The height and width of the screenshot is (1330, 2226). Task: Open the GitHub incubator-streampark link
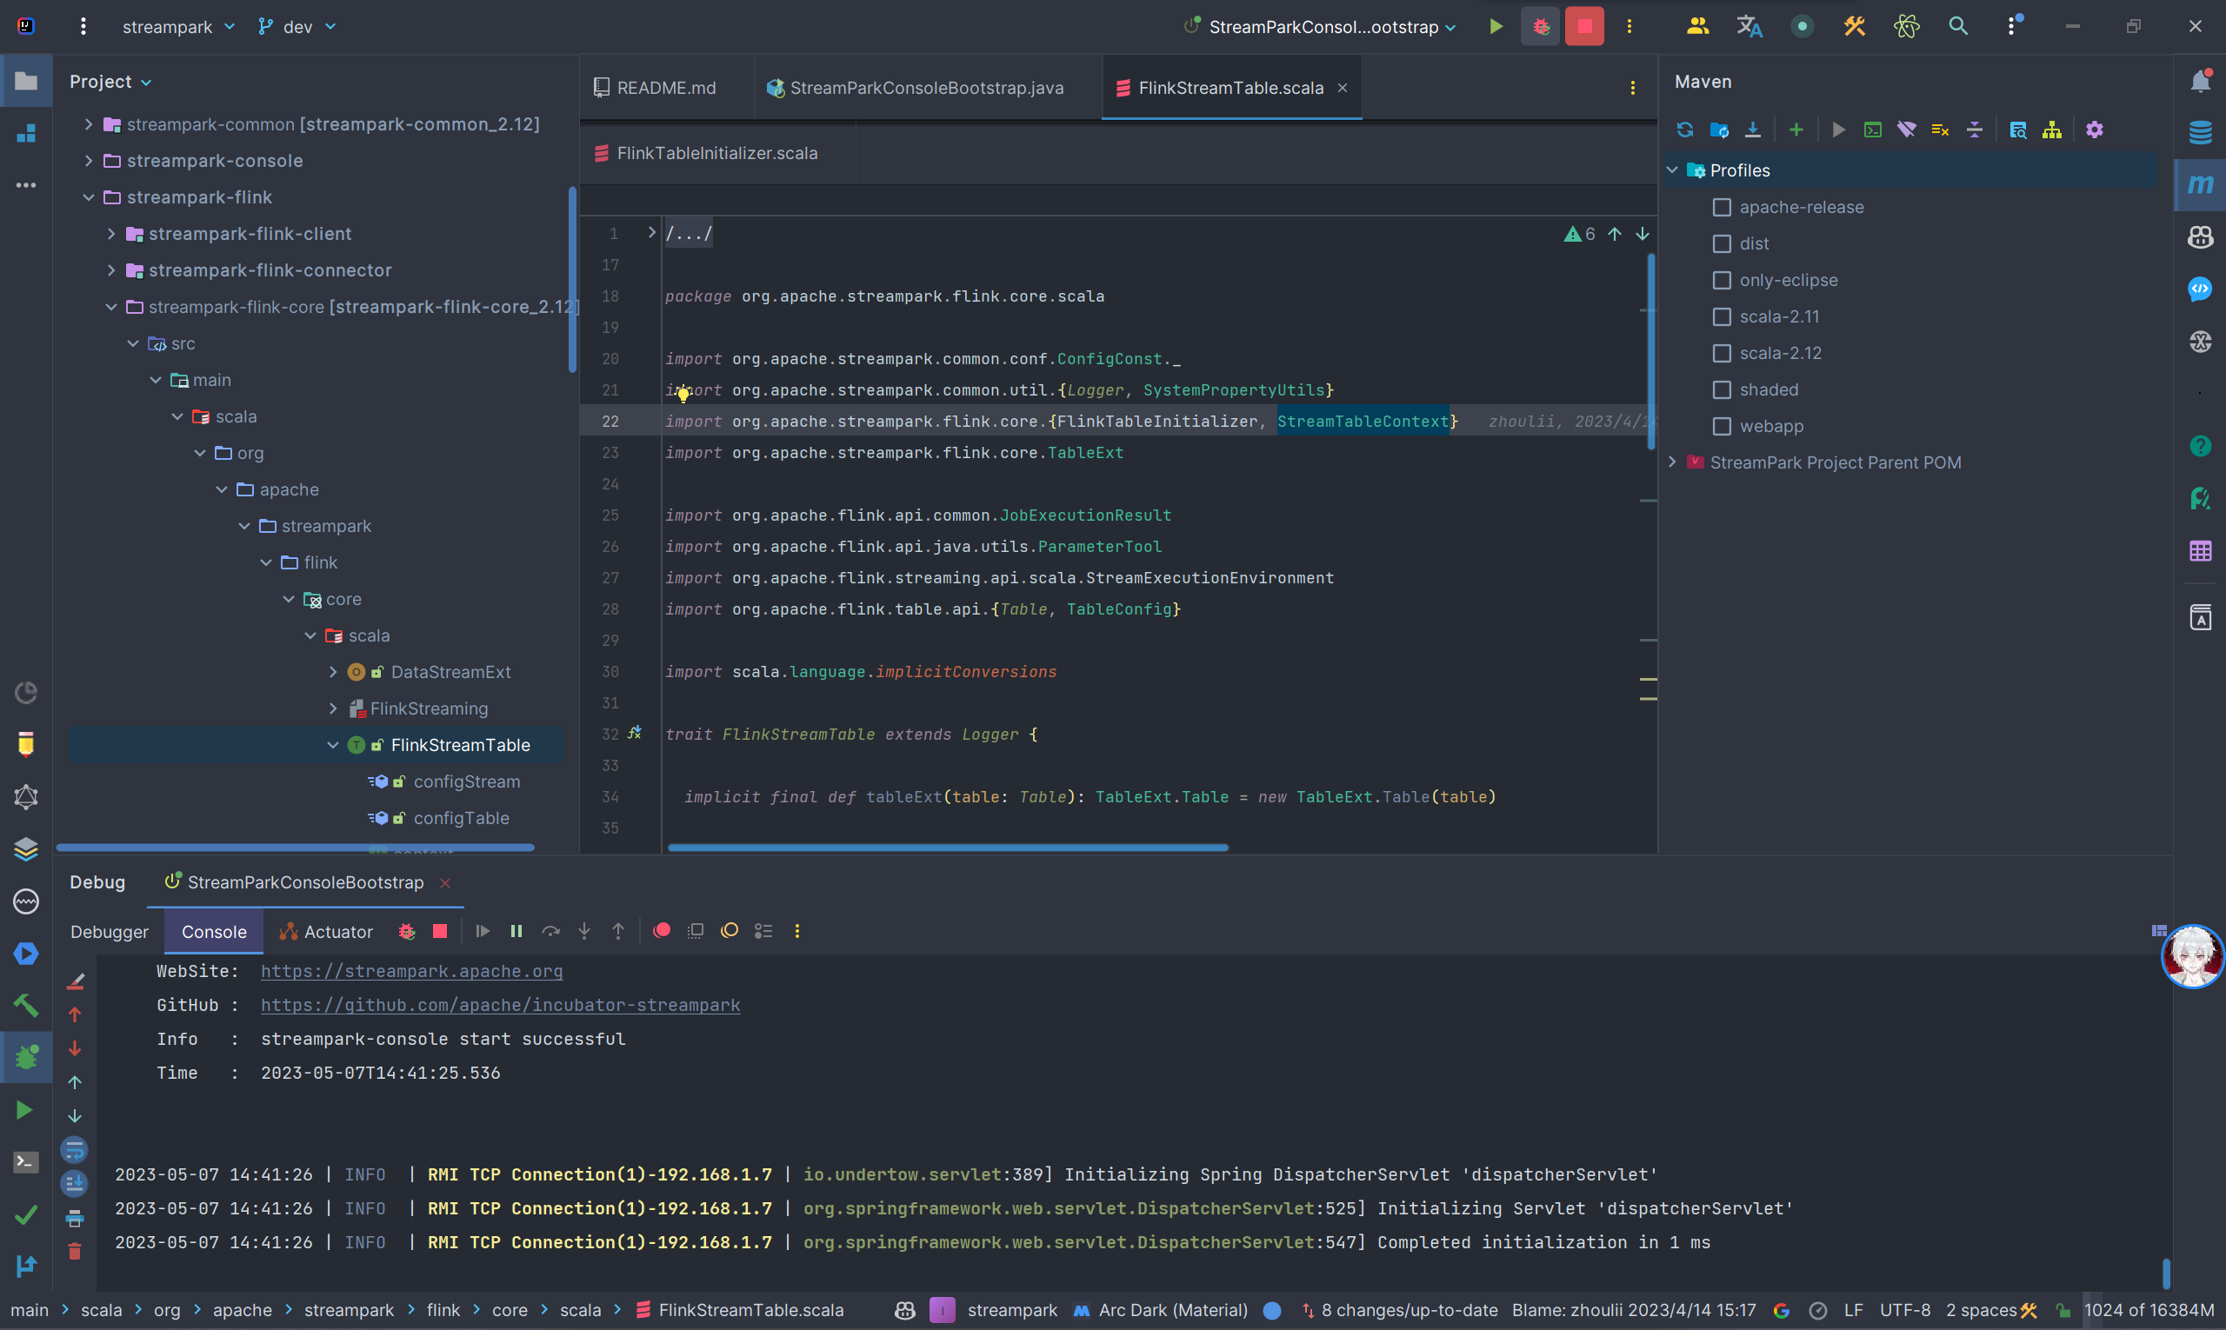[x=500, y=1006]
